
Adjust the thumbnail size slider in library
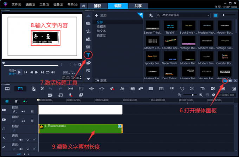[229, 15]
